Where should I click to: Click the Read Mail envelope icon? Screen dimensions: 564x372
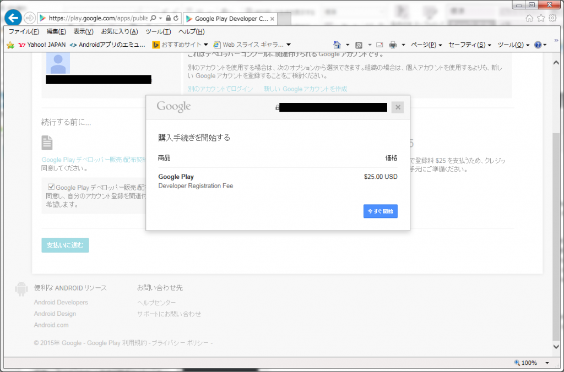(381, 44)
